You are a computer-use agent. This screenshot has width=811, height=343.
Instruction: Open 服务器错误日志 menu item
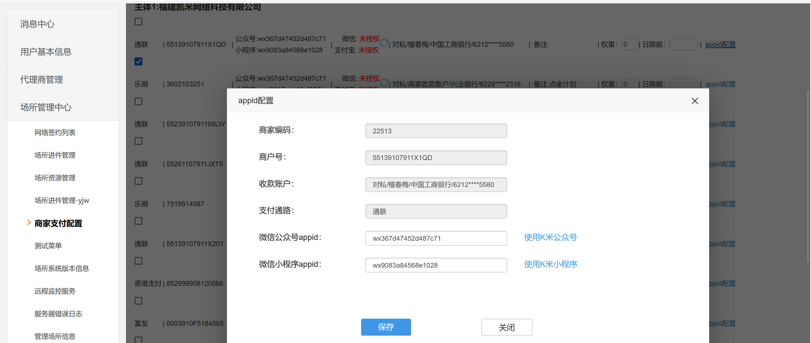(58, 314)
